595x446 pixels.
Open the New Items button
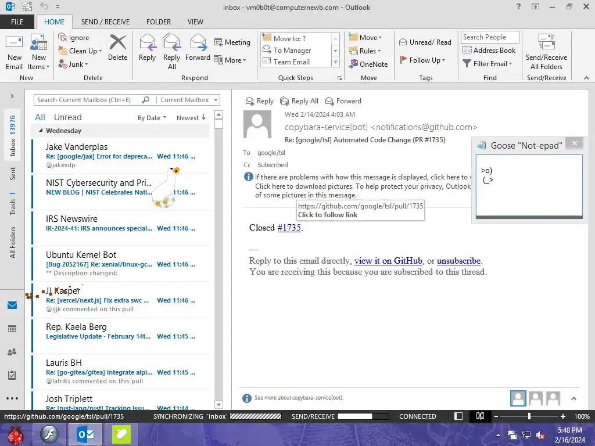[x=39, y=53]
